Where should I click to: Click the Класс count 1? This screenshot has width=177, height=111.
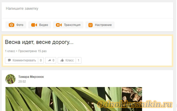coord(78,60)
